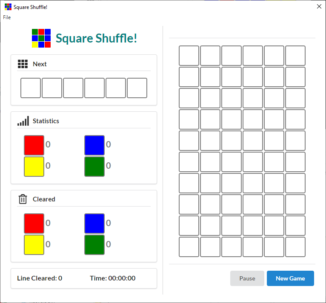Click the blue square in Cleared panel

point(94,223)
